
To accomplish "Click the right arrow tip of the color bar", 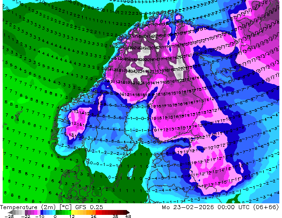I will click(128, 212).
